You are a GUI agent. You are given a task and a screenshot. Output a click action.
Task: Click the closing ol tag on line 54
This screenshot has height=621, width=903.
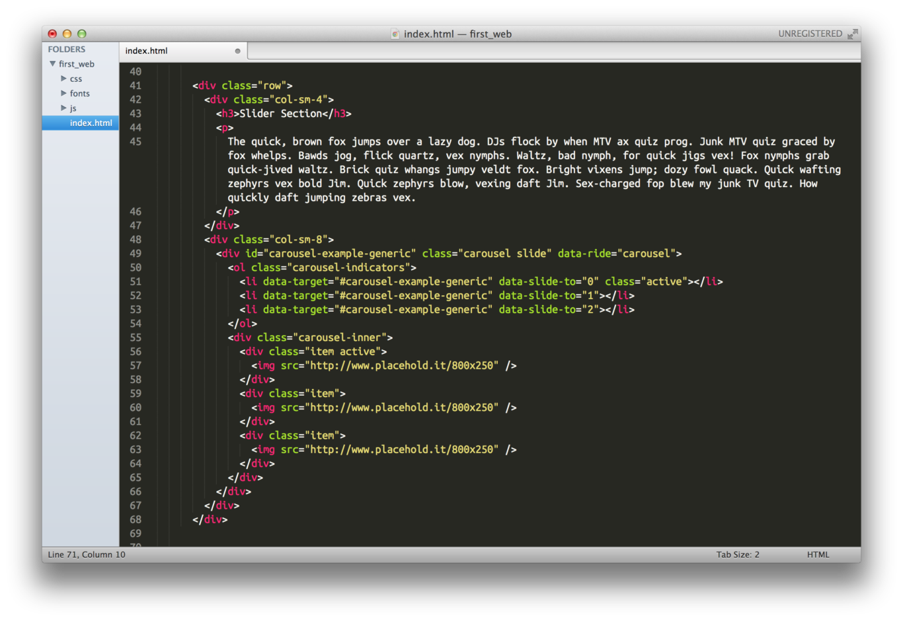tap(243, 324)
